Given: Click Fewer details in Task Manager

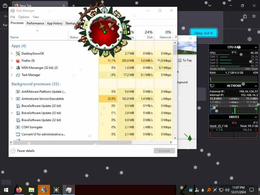Looking at the screenshot, I should click(23, 151).
